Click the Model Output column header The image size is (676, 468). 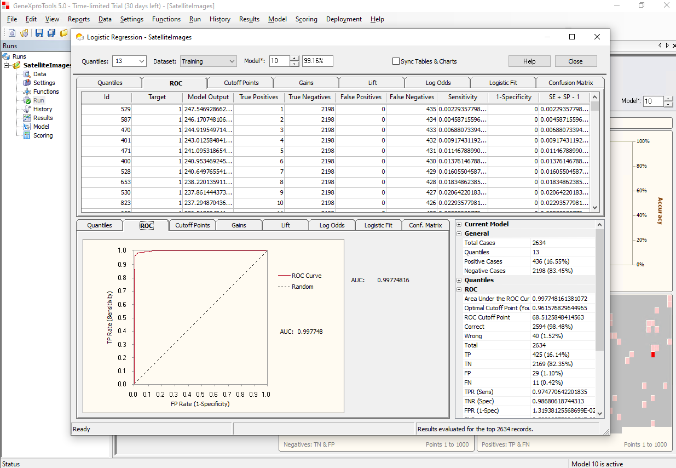point(208,97)
